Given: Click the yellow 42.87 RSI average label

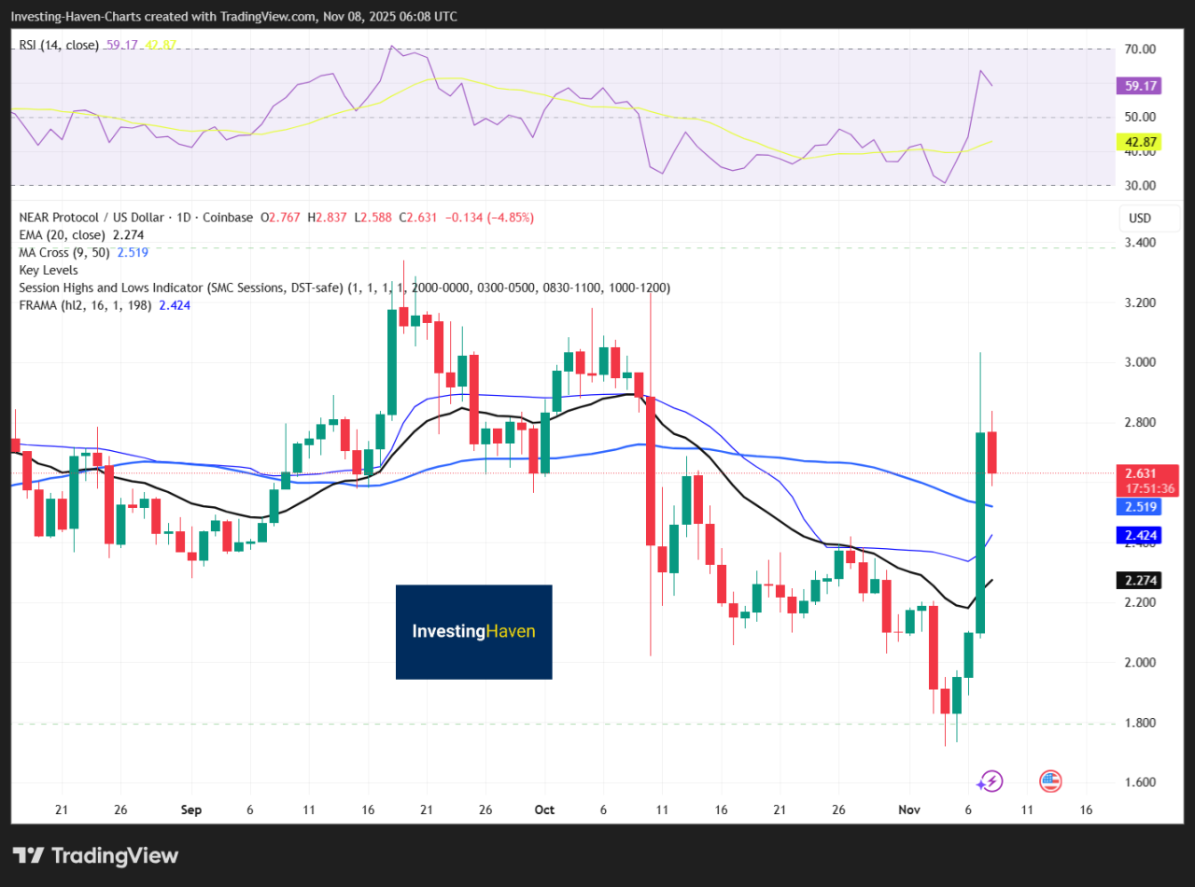Looking at the screenshot, I should [1140, 142].
